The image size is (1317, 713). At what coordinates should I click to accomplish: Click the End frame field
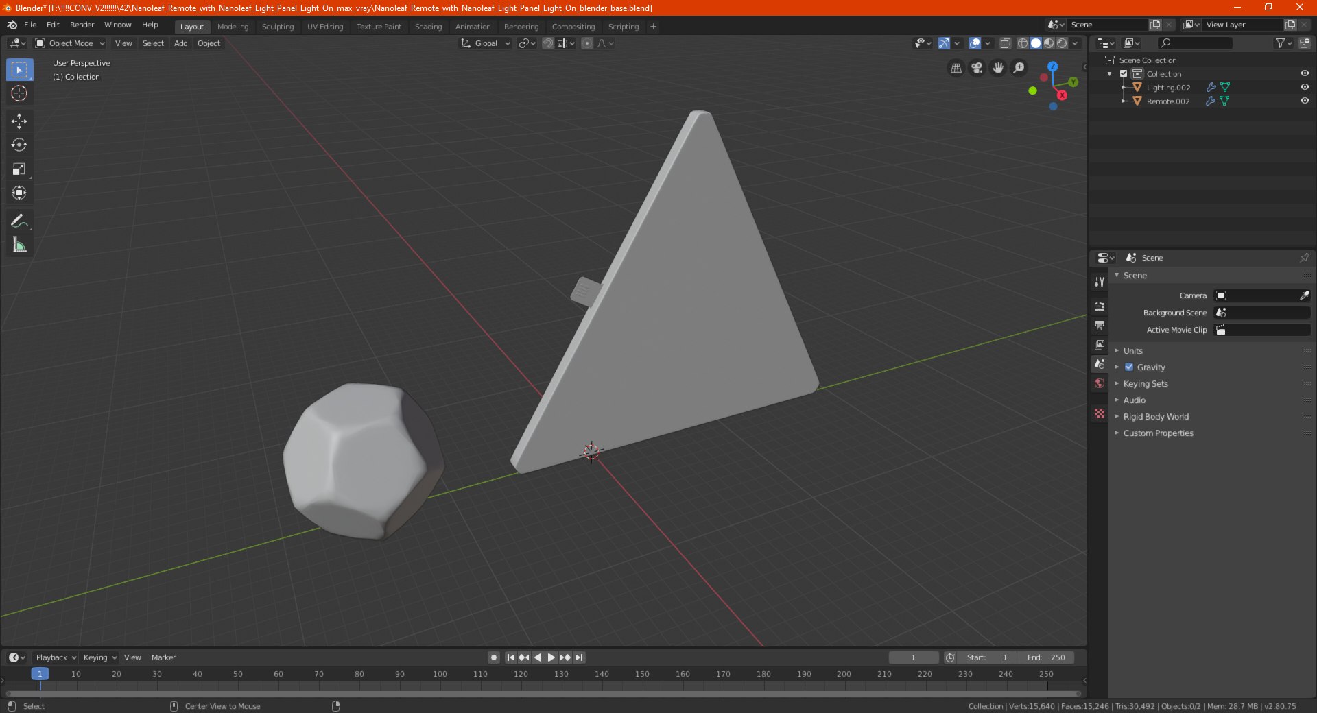[1046, 657]
